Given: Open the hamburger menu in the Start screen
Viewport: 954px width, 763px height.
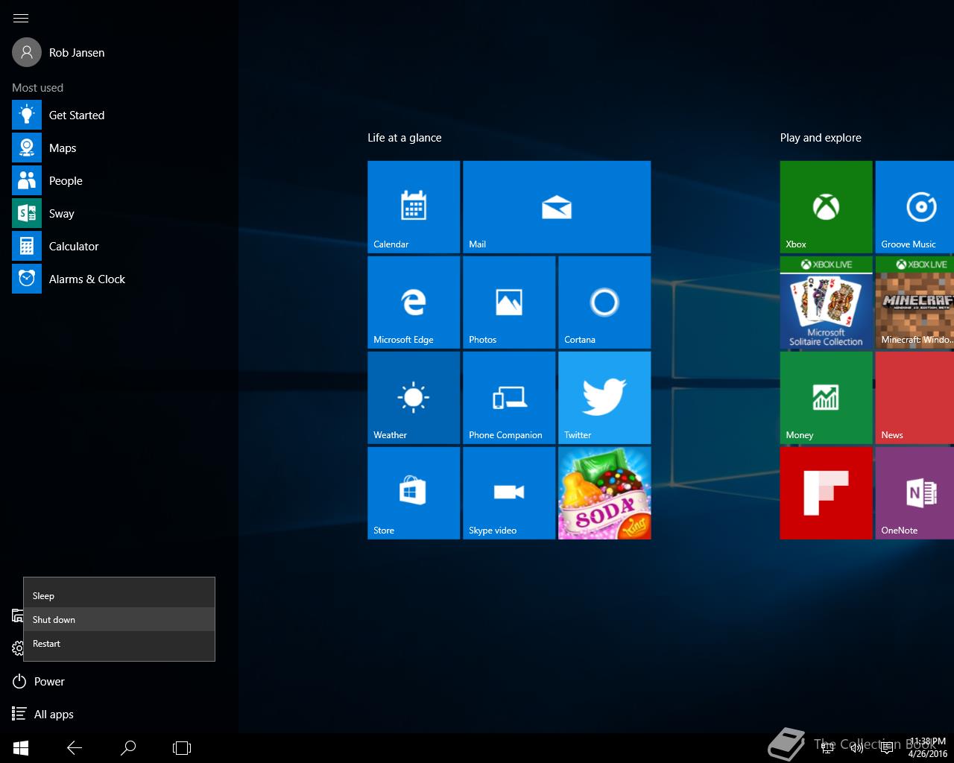Looking at the screenshot, I should [21, 18].
